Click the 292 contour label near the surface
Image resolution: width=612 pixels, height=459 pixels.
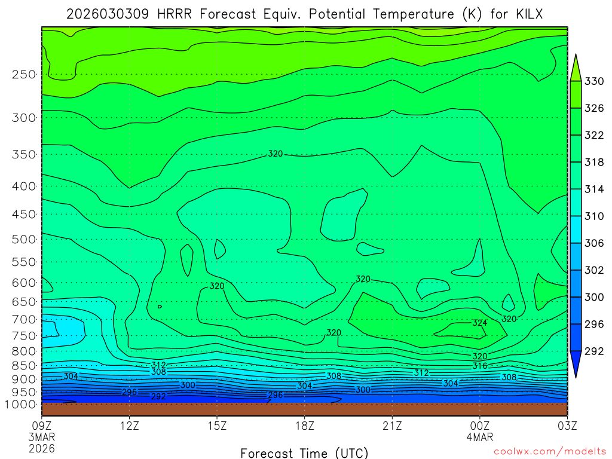point(158,396)
